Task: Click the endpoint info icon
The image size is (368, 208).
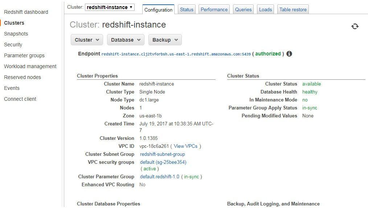Action: coord(289,54)
